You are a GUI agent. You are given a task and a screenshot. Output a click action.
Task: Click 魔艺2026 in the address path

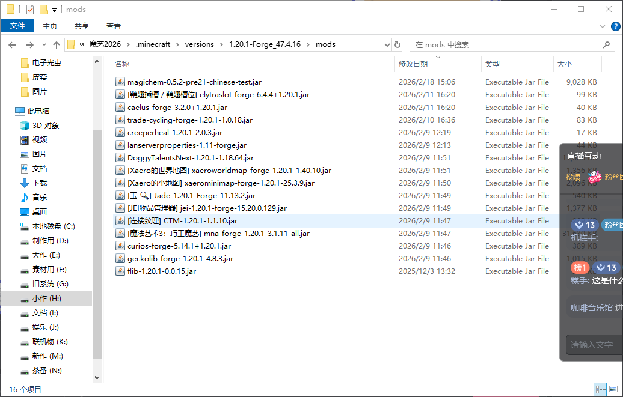(105, 44)
